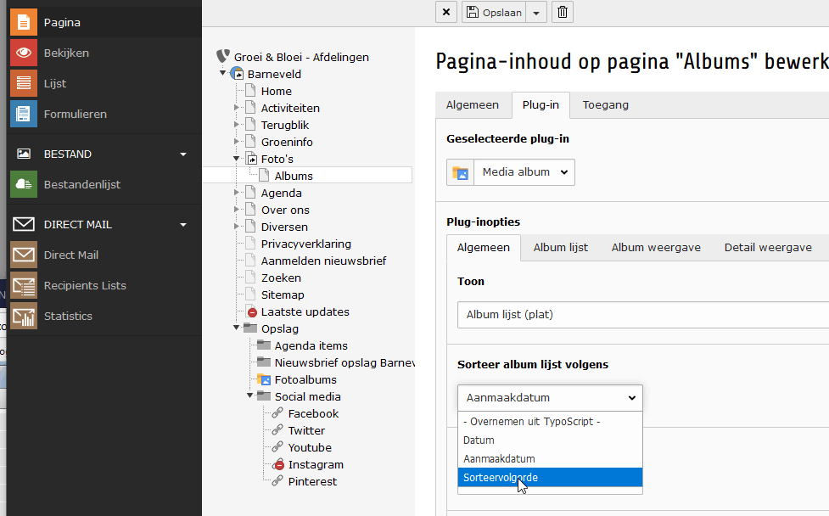829x516 pixels.
Task: Select Fotoalbums folder in page tree
Action: click(x=305, y=379)
